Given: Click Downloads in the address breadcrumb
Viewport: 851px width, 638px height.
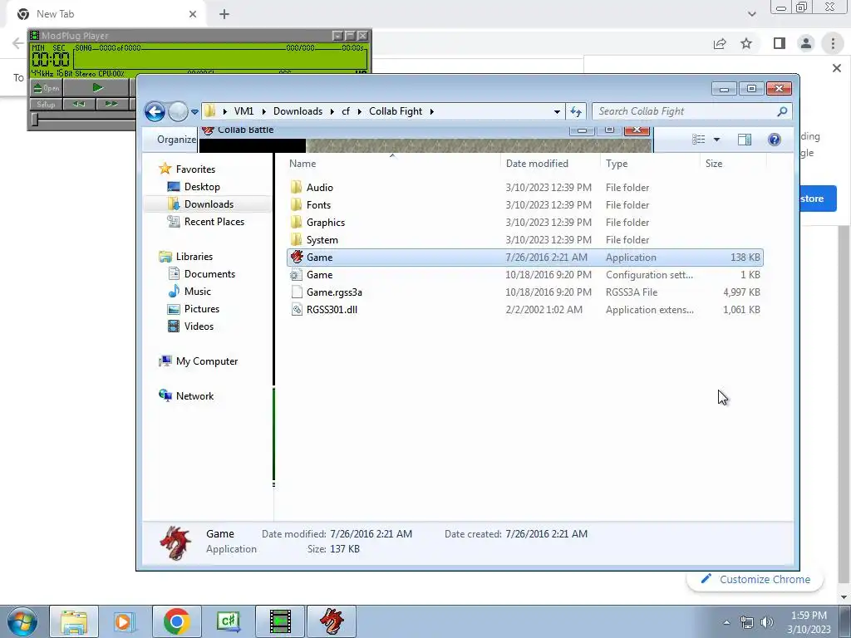Looking at the screenshot, I should point(298,111).
